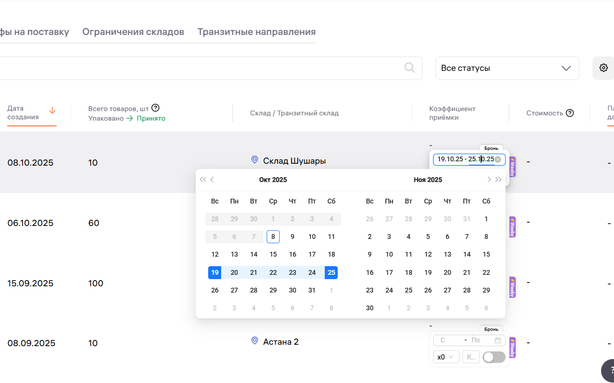The width and height of the screenshot is (614, 383).
Task: Jump forward one year in the calendar
Action: point(498,180)
